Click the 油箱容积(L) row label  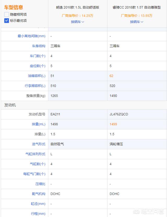[x=36, y=76]
